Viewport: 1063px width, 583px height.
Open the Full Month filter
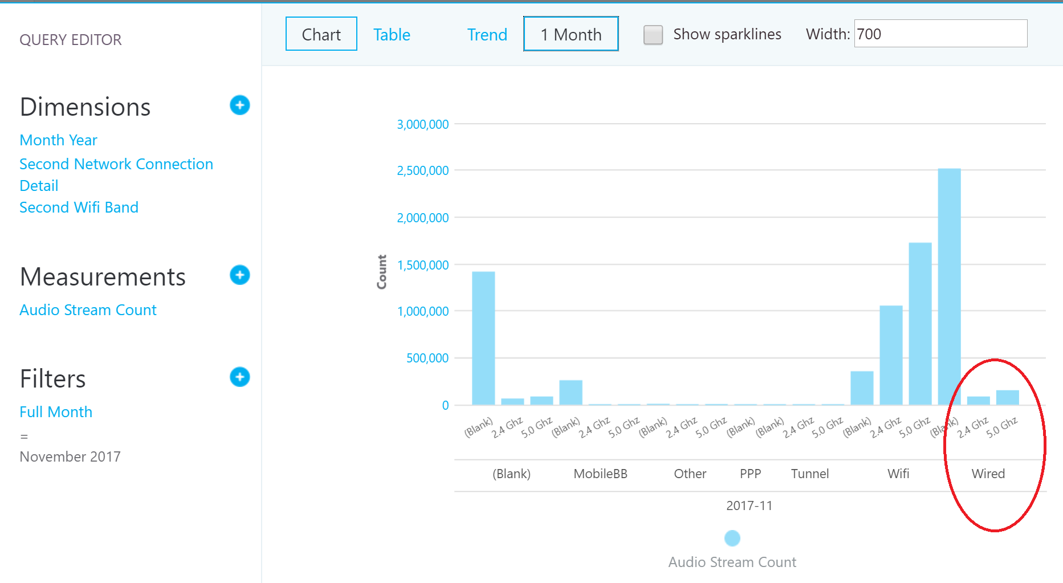tap(56, 412)
